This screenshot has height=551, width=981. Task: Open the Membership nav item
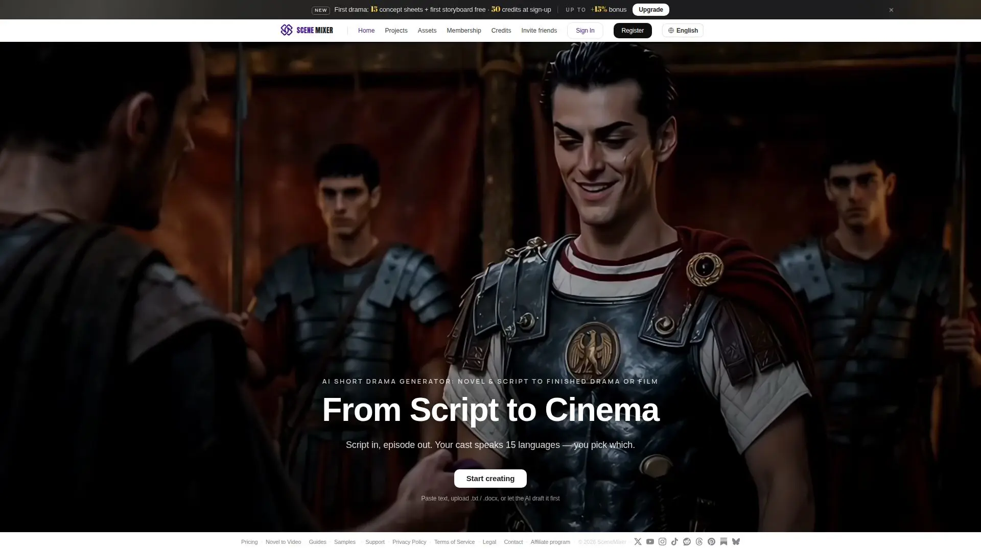(464, 31)
